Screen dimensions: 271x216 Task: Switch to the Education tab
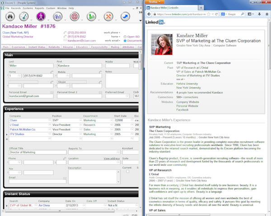[x=82, y=47]
